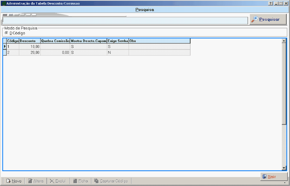Click the Altera edit button
290x186 pixels.
click(x=36, y=181)
